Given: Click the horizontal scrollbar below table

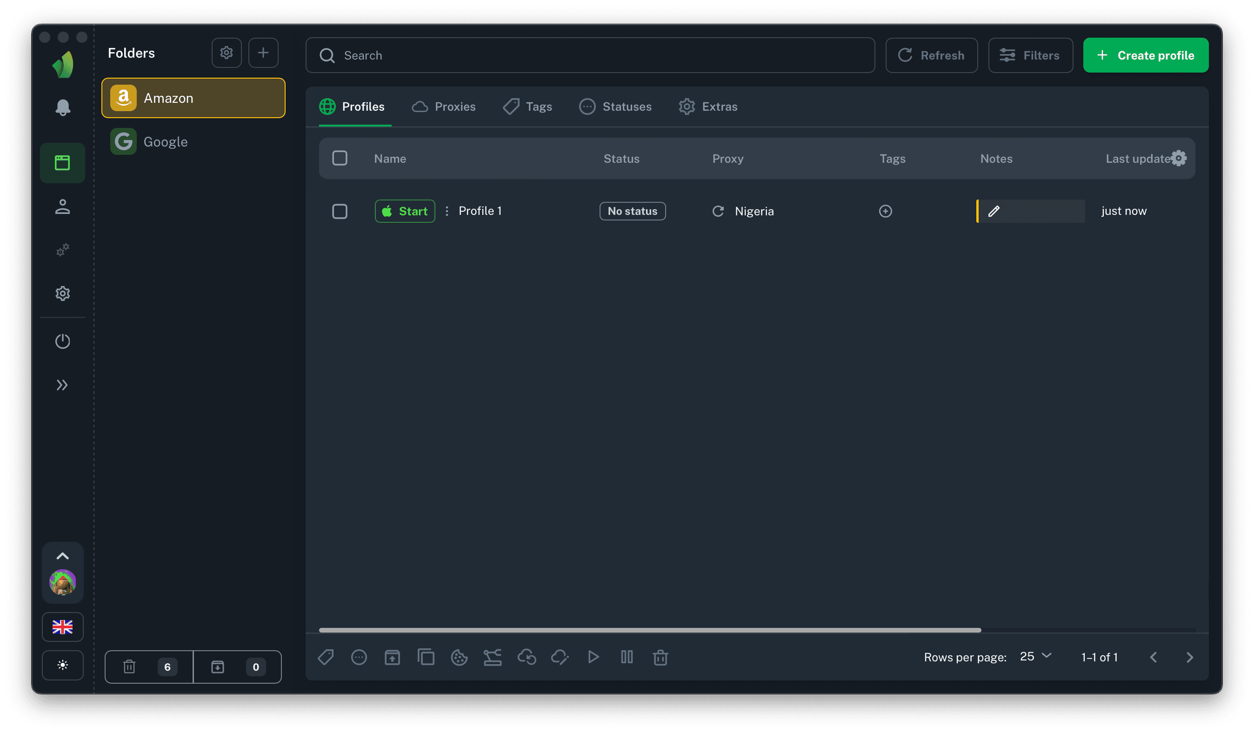Looking at the screenshot, I should pyautogui.click(x=649, y=630).
